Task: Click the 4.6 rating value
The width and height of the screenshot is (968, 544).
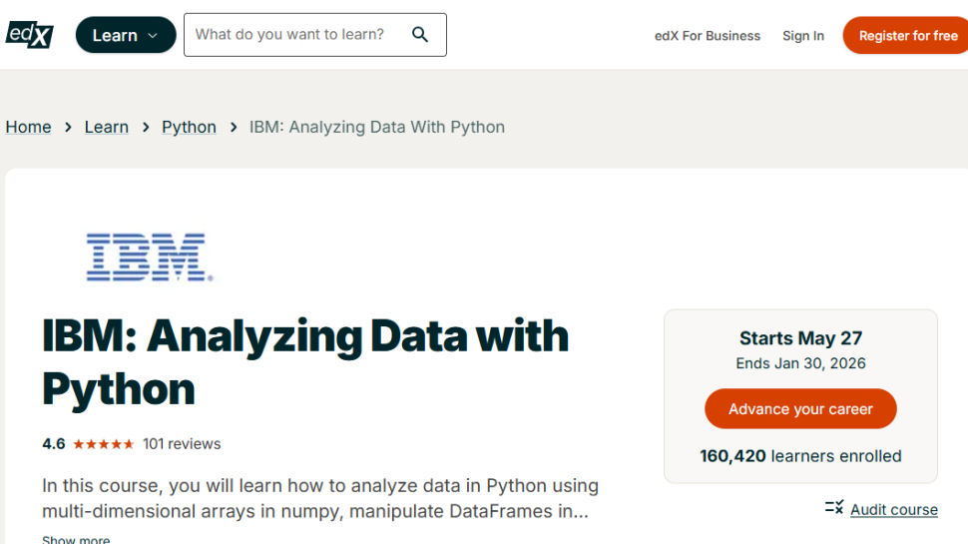Action: [54, 444]
